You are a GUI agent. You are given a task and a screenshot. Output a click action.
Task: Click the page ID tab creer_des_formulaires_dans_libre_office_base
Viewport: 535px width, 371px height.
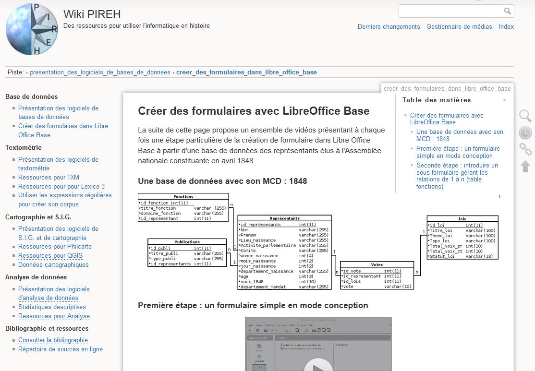447,89
